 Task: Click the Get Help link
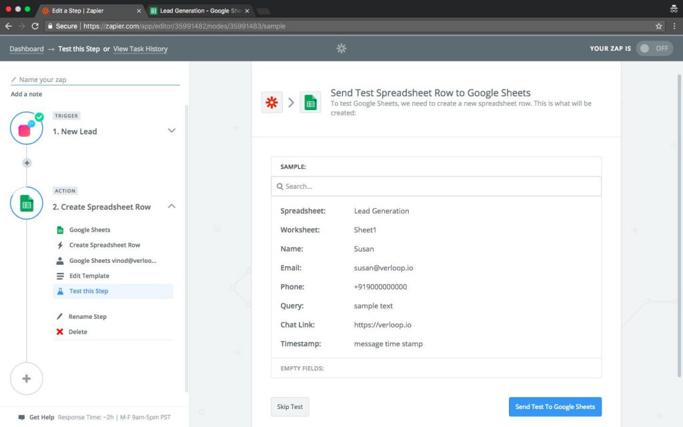pos(42,418)
